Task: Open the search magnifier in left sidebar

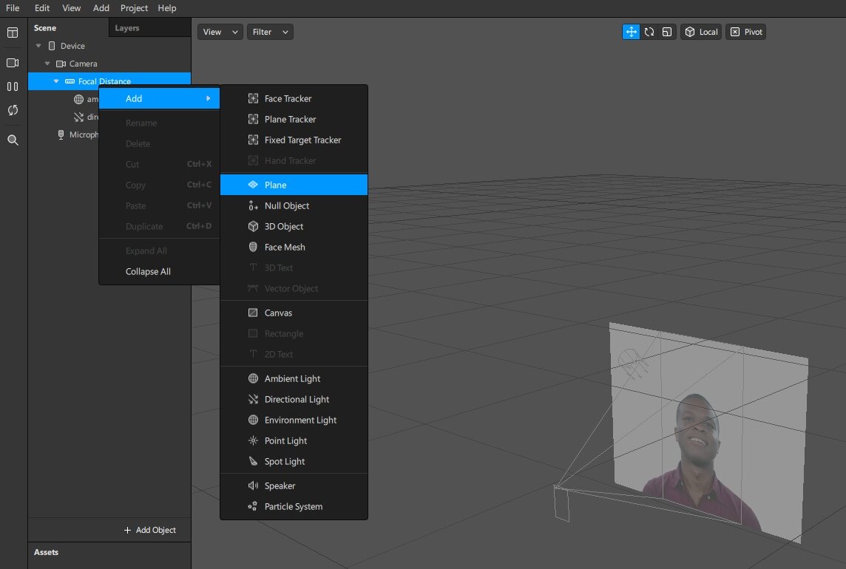Action: tap(13, 140)
